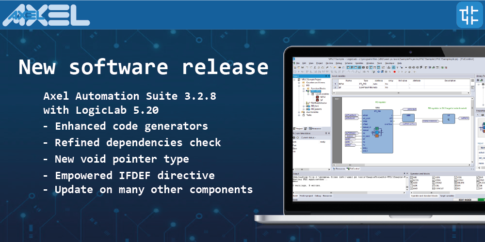Click the red record circle toolbar icon
Viewport: 485px width, 242px height.
click(x=394, y=72)
